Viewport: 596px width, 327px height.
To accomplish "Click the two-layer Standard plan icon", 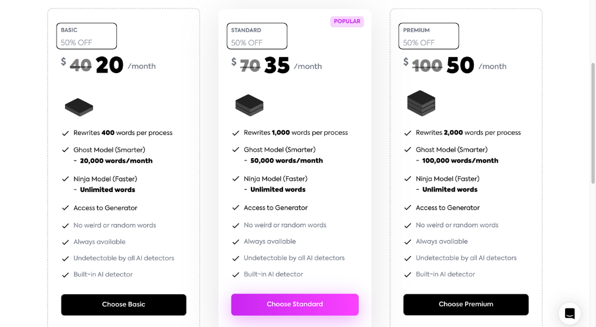I will (249, 105).
